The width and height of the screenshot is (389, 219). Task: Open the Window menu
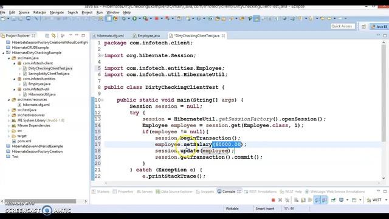pos(113,12)
